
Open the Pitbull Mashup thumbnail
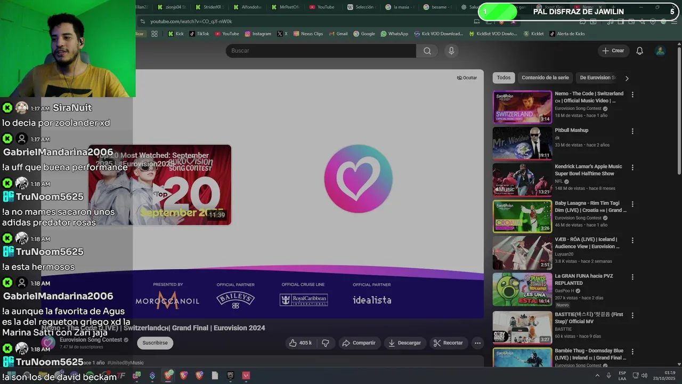pos(522,143)
